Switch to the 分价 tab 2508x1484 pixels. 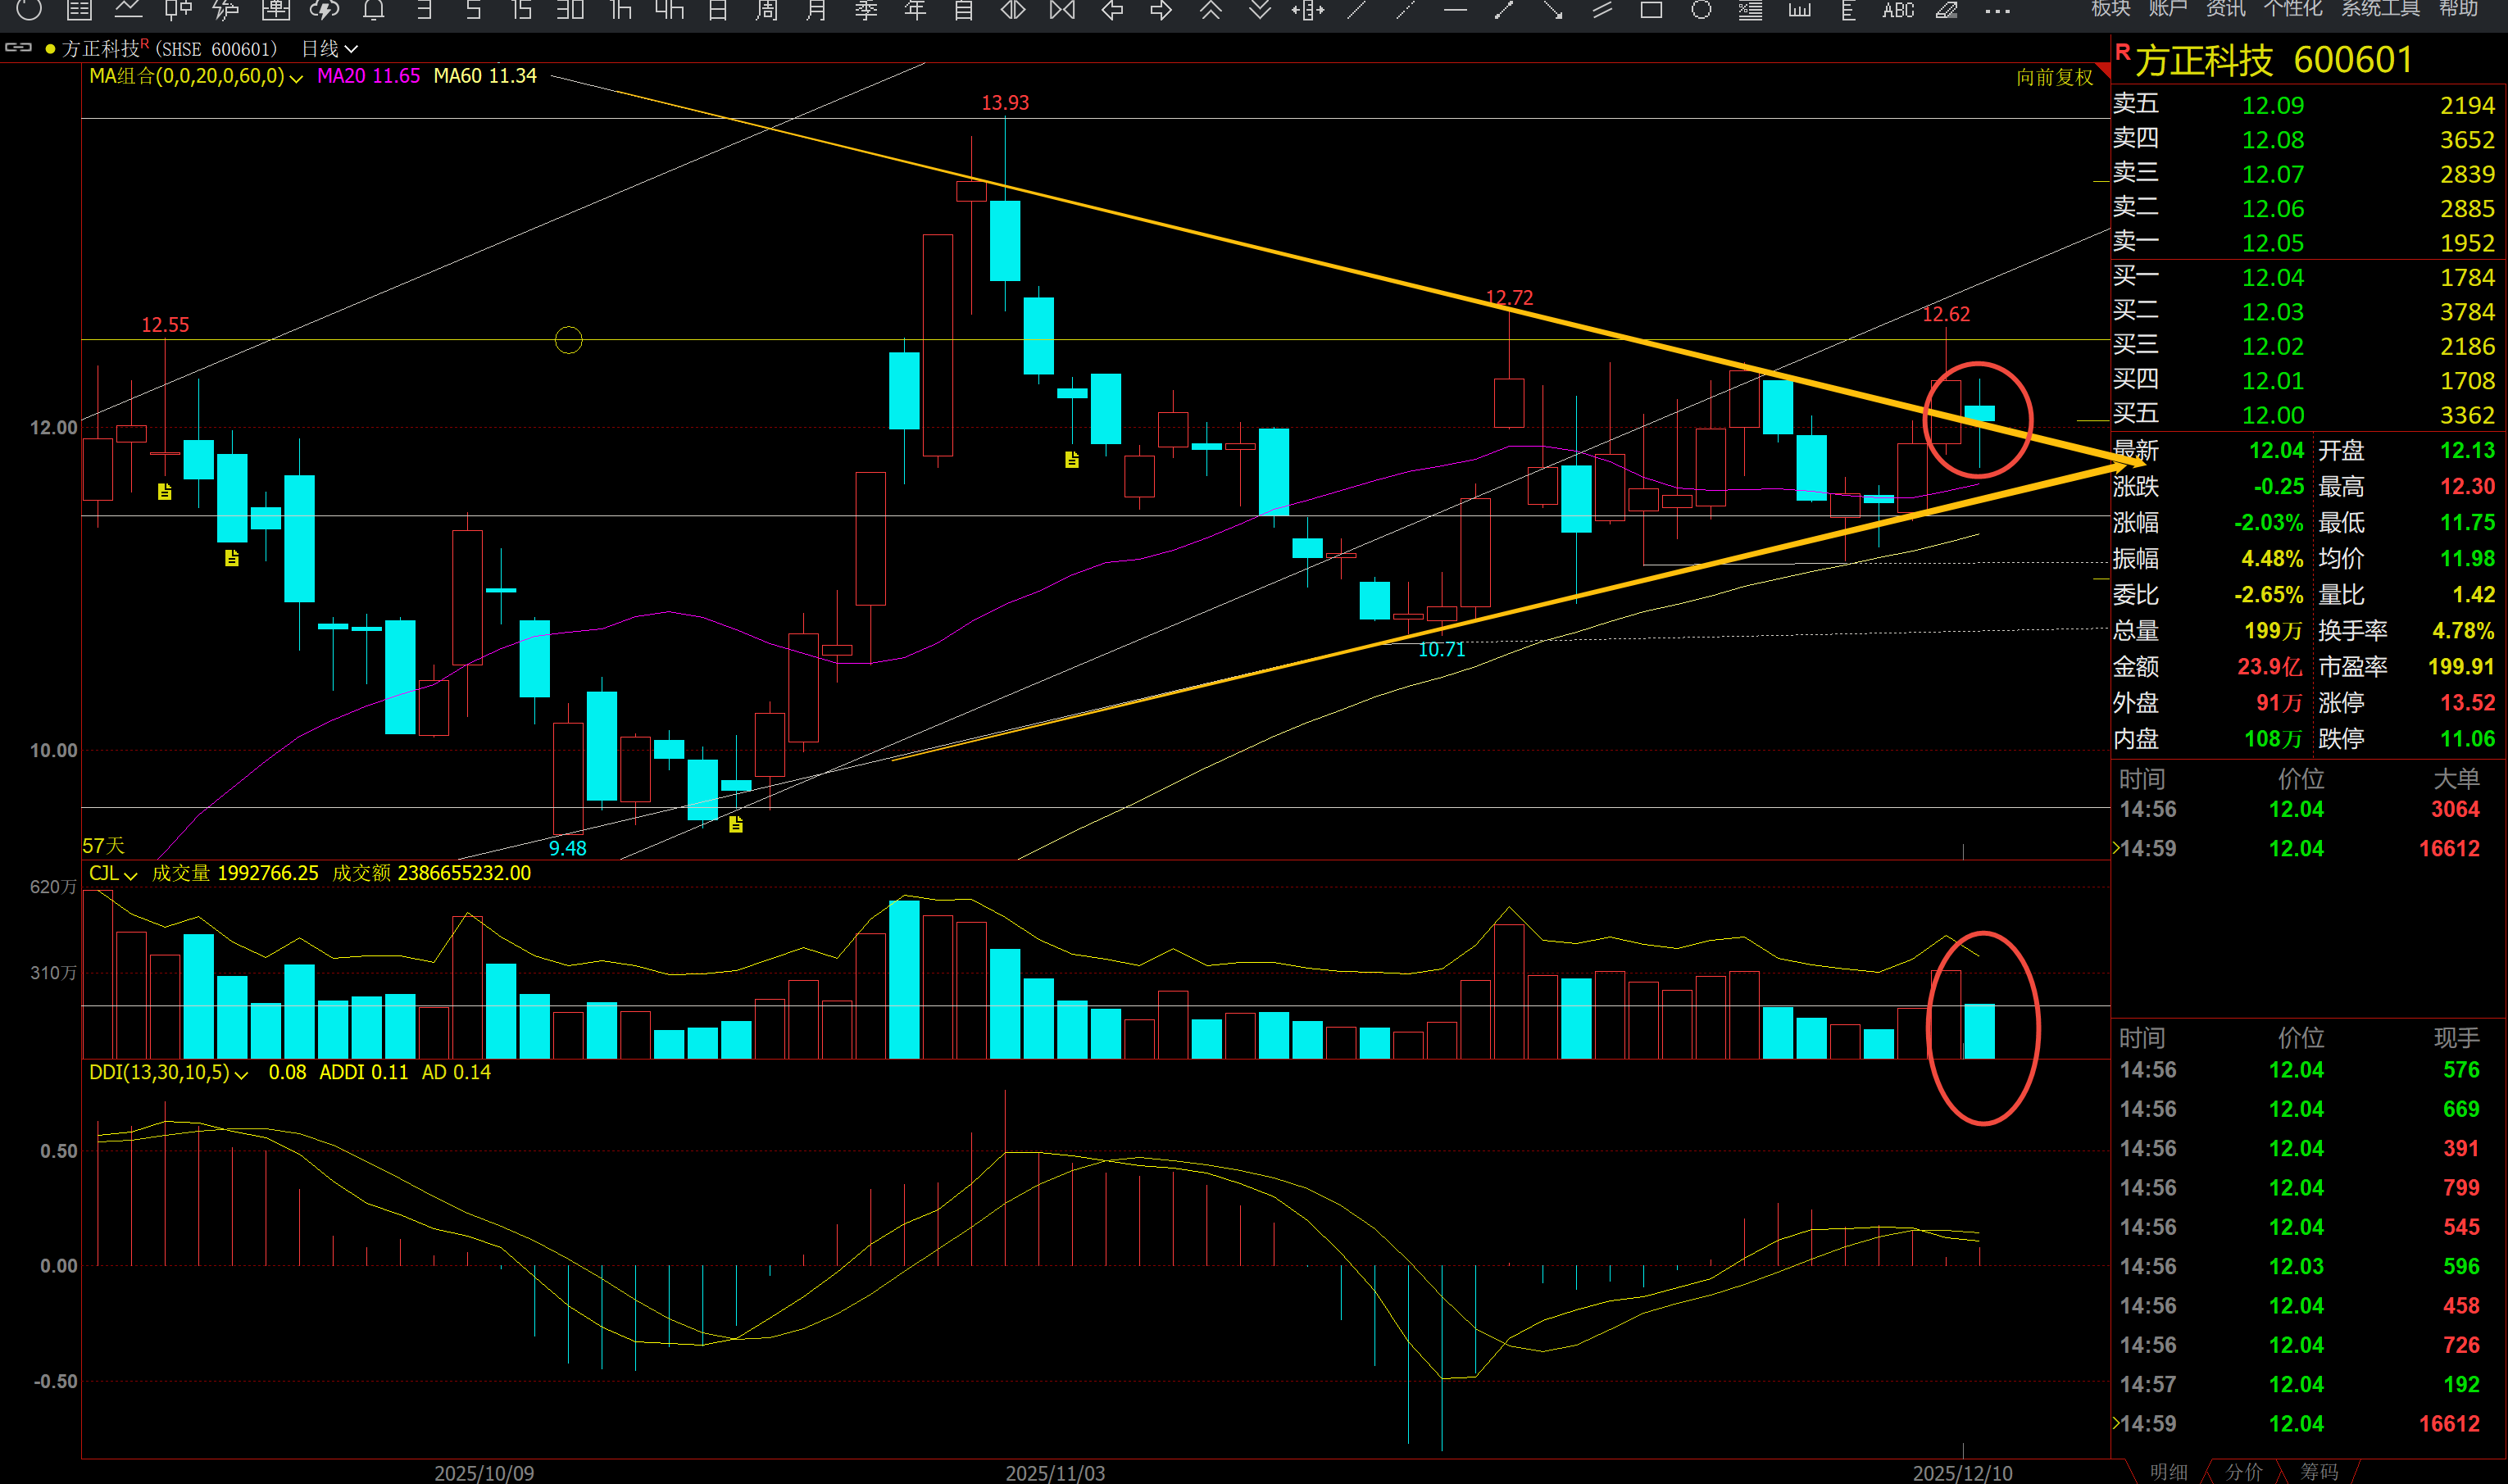point(2243,1471)
